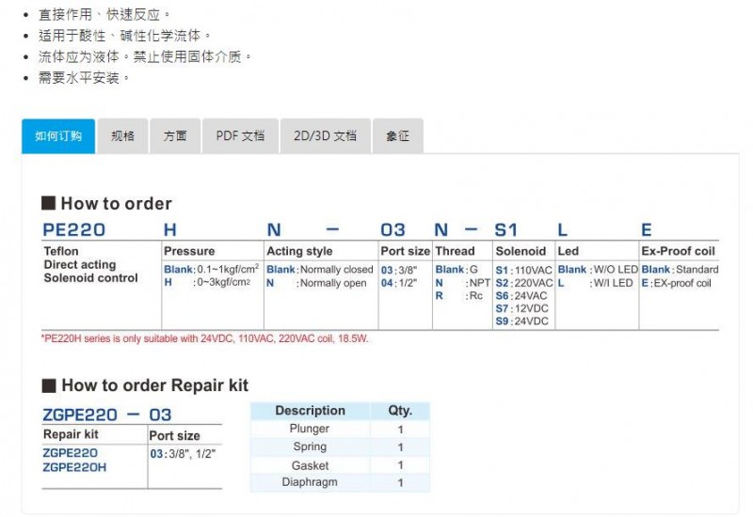Open the 方面 tab
Screen dimensions: 753x517
coord(175,135)
